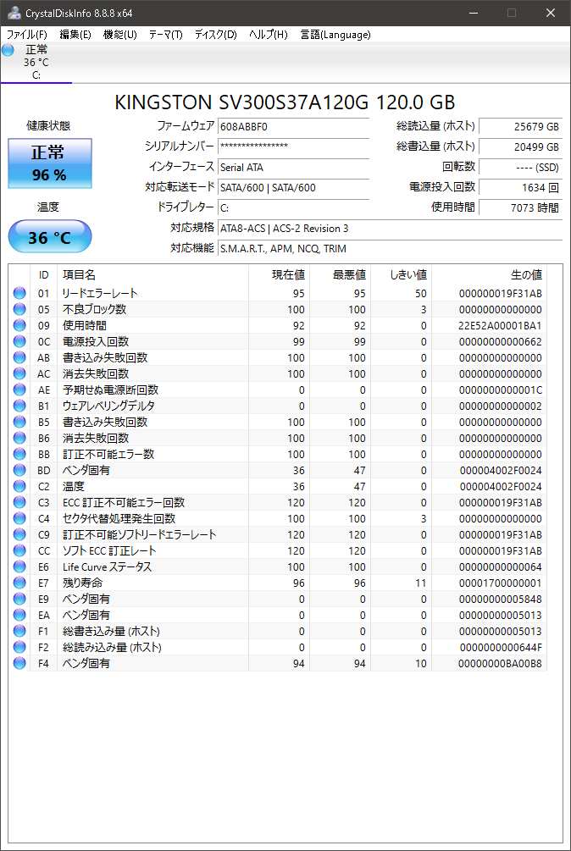Click status orb in row B6
Image resolution: width=571 pixels, height=851 pixels.
click(19, 438)
